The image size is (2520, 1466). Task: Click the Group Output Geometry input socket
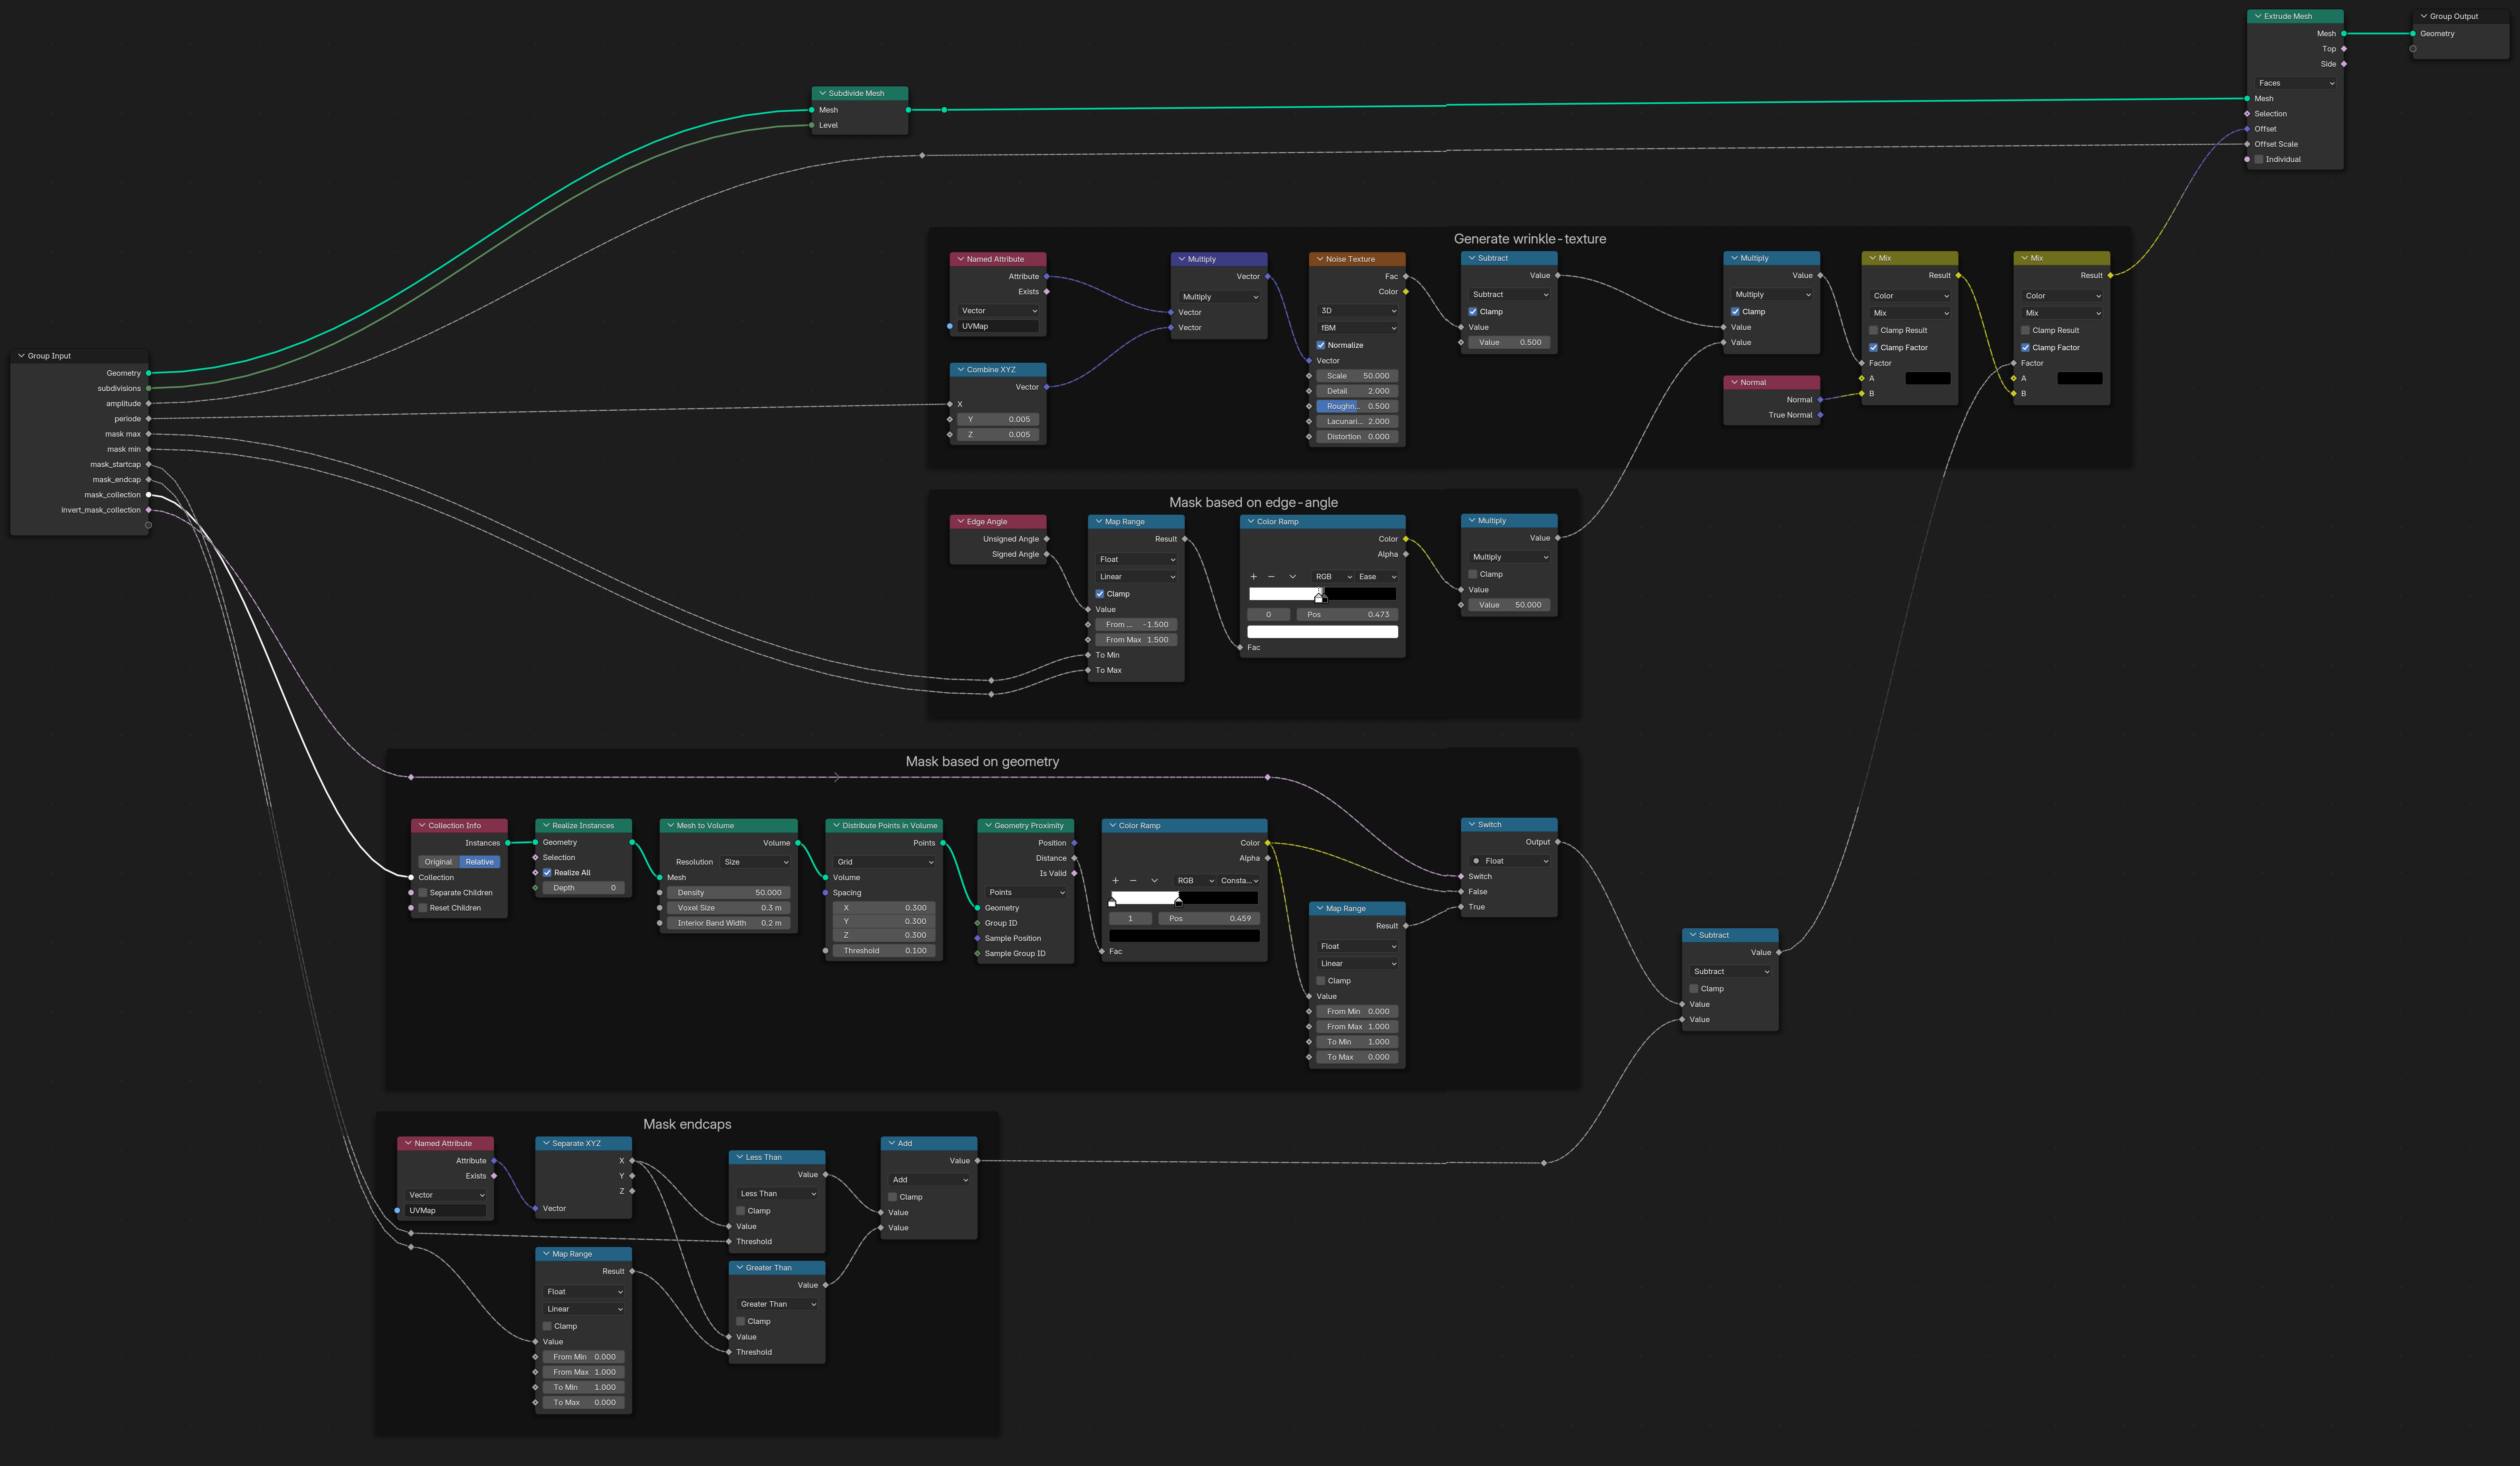pos(2413,33)
